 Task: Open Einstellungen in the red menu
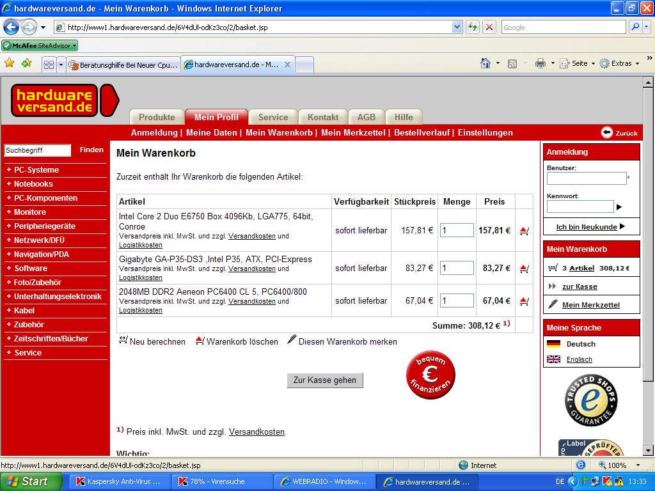click(485, 133)
